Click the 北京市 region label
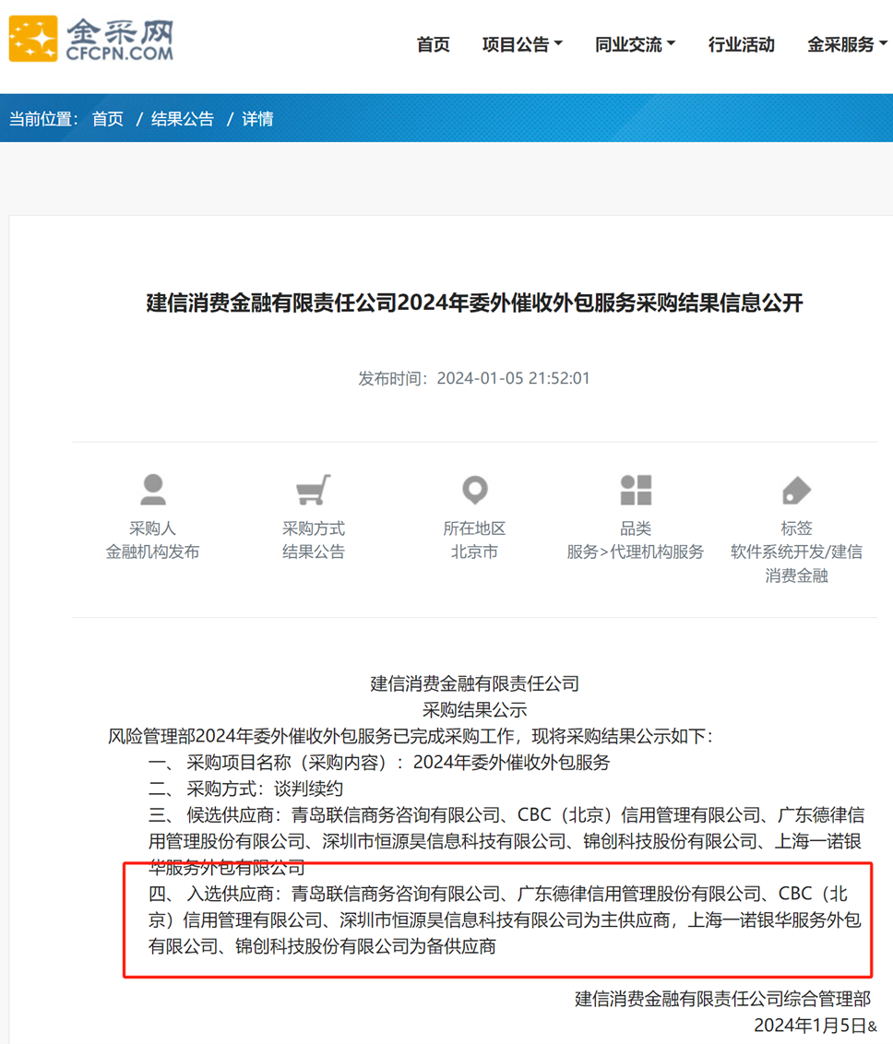Viewport: 893px width, 1044px height. click(475, 552)
